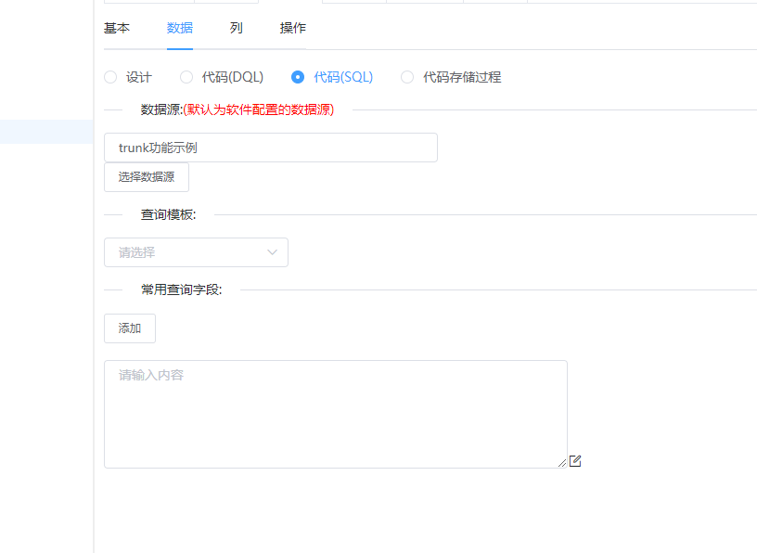Click the 常用查询字段 section label
The width and height of the screenshot is (757, 553).
point(182,289)
